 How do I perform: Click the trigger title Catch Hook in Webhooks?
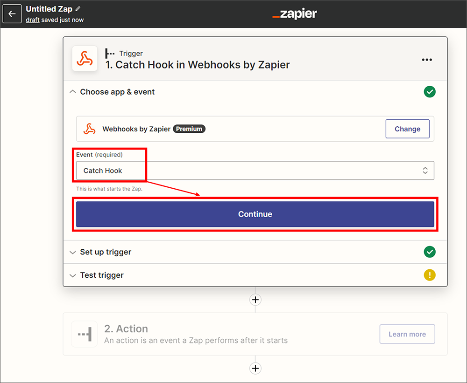pyautogui.click(x=198, y=65)
